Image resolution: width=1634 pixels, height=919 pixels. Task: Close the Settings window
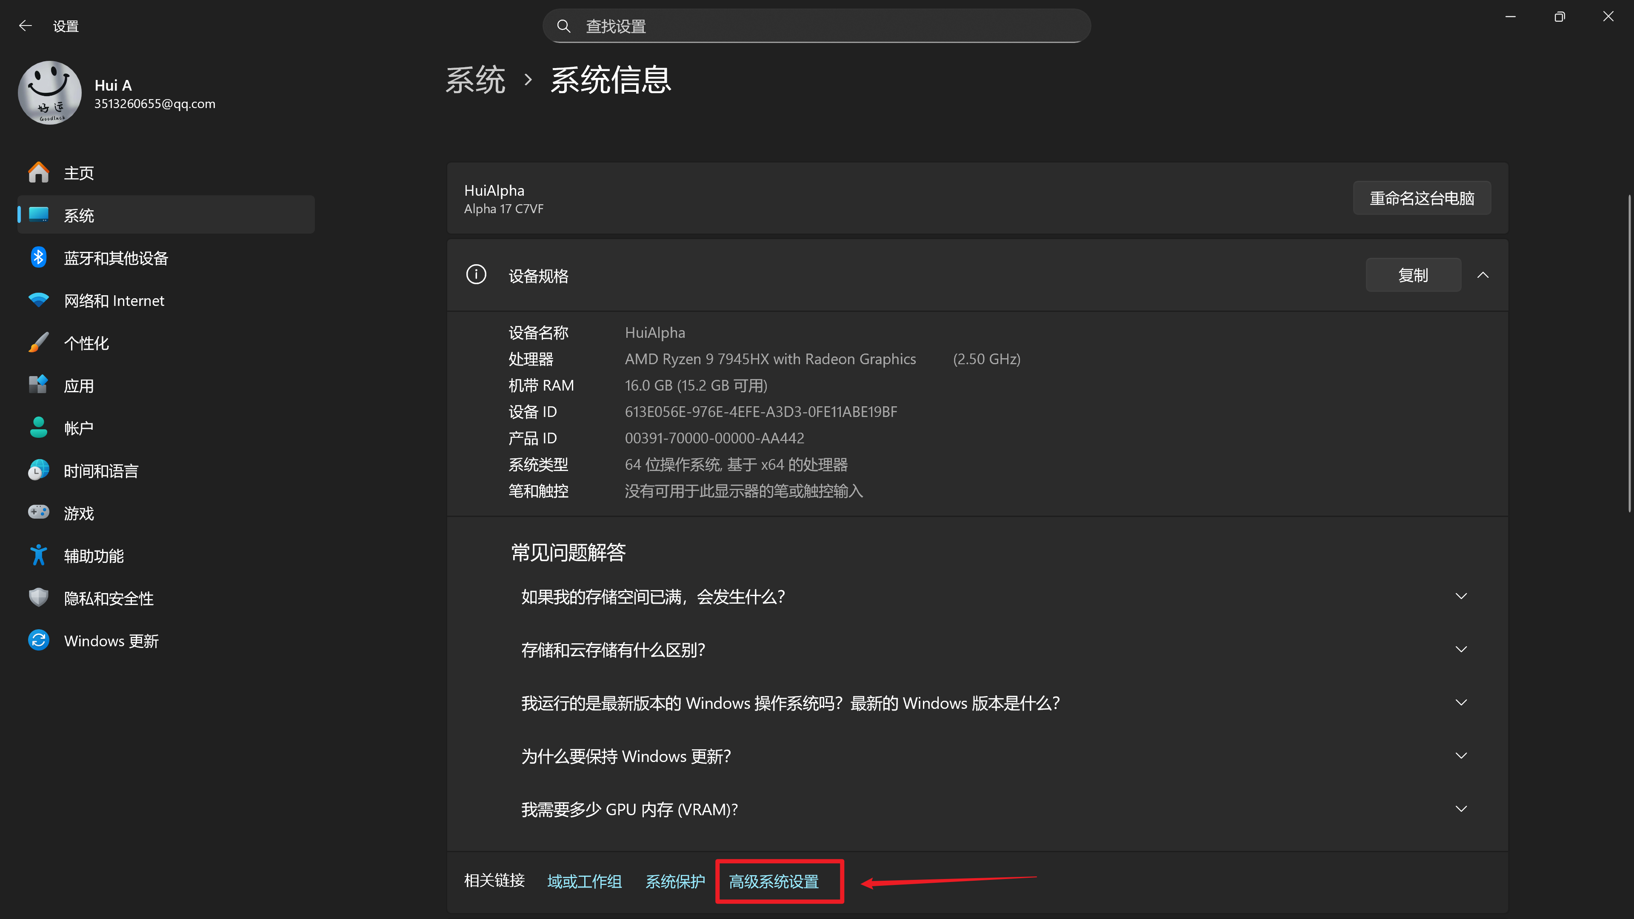(1608, 17)
